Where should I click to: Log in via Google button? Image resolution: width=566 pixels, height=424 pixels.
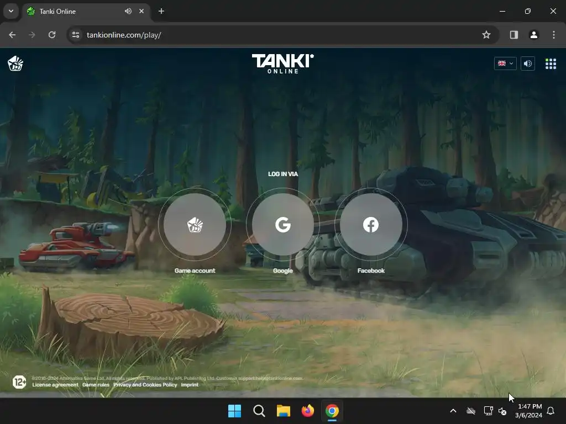pyautogui.click(x=283, y=224)
